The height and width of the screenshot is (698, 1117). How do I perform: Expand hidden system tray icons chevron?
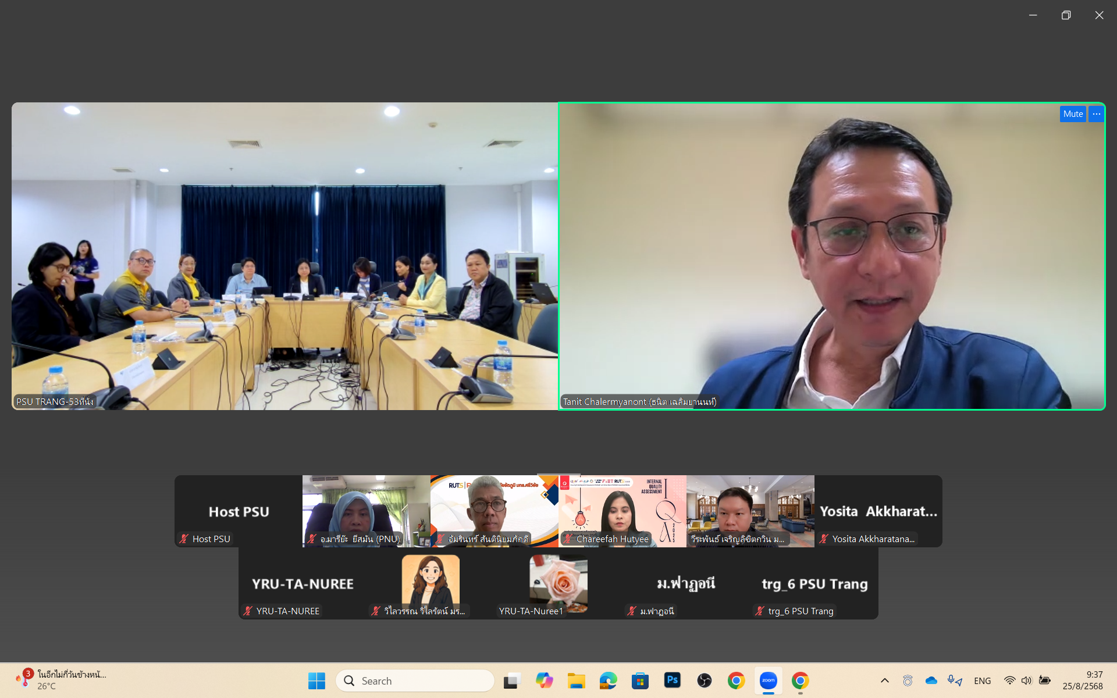tap(884, 681)
